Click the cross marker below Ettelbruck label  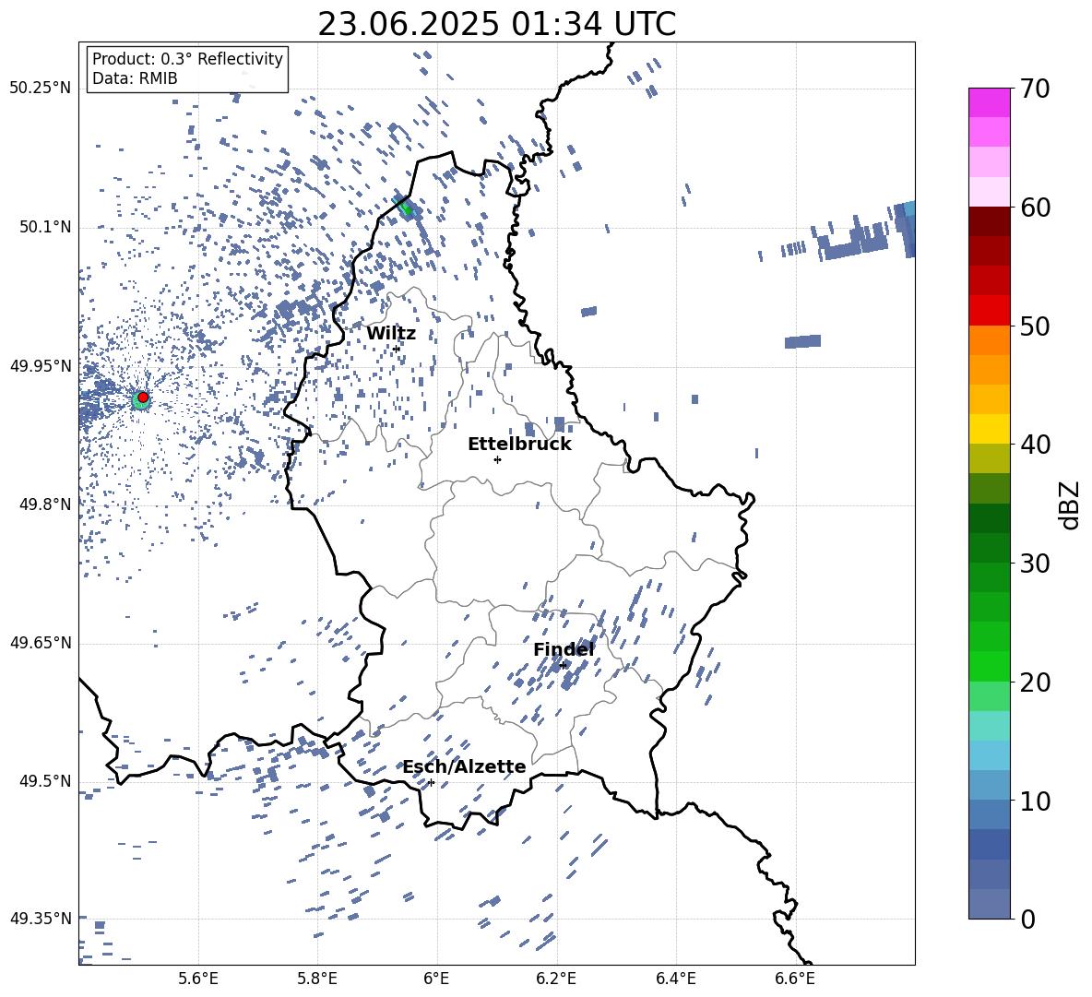[x=497, y=459]
